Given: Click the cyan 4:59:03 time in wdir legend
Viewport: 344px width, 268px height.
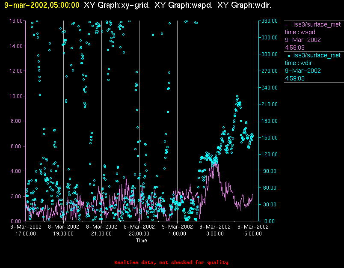Looking at the screenshot, I should tap(295, 78).
